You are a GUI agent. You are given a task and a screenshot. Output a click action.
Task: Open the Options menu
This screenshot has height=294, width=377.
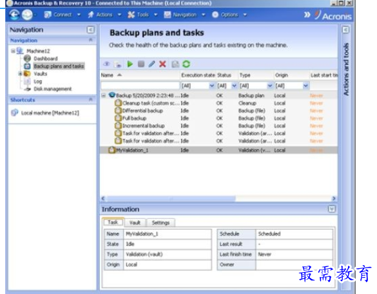(x=229, y=15)
